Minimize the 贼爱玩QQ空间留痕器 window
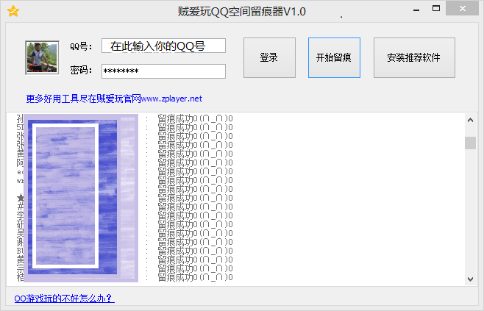Viewport: 484px width, 311px height. pyautogui.click(x=418, y=11)
